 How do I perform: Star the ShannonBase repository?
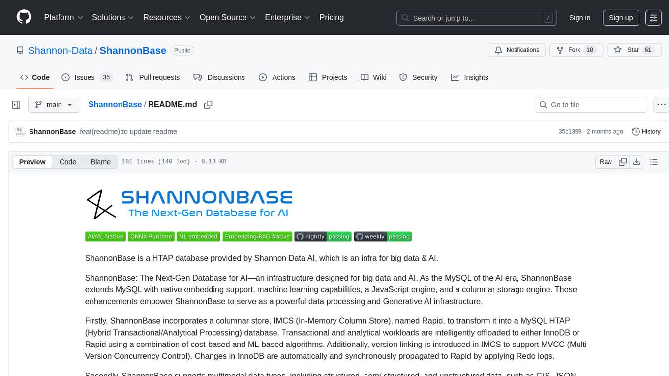click(635, 50)
